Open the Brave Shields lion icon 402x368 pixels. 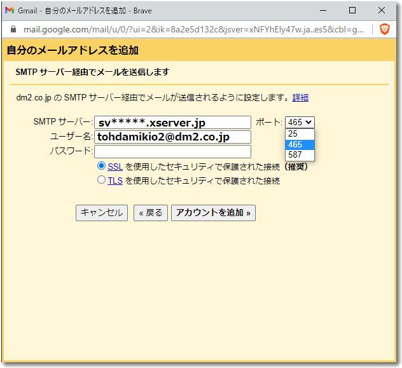384,29
